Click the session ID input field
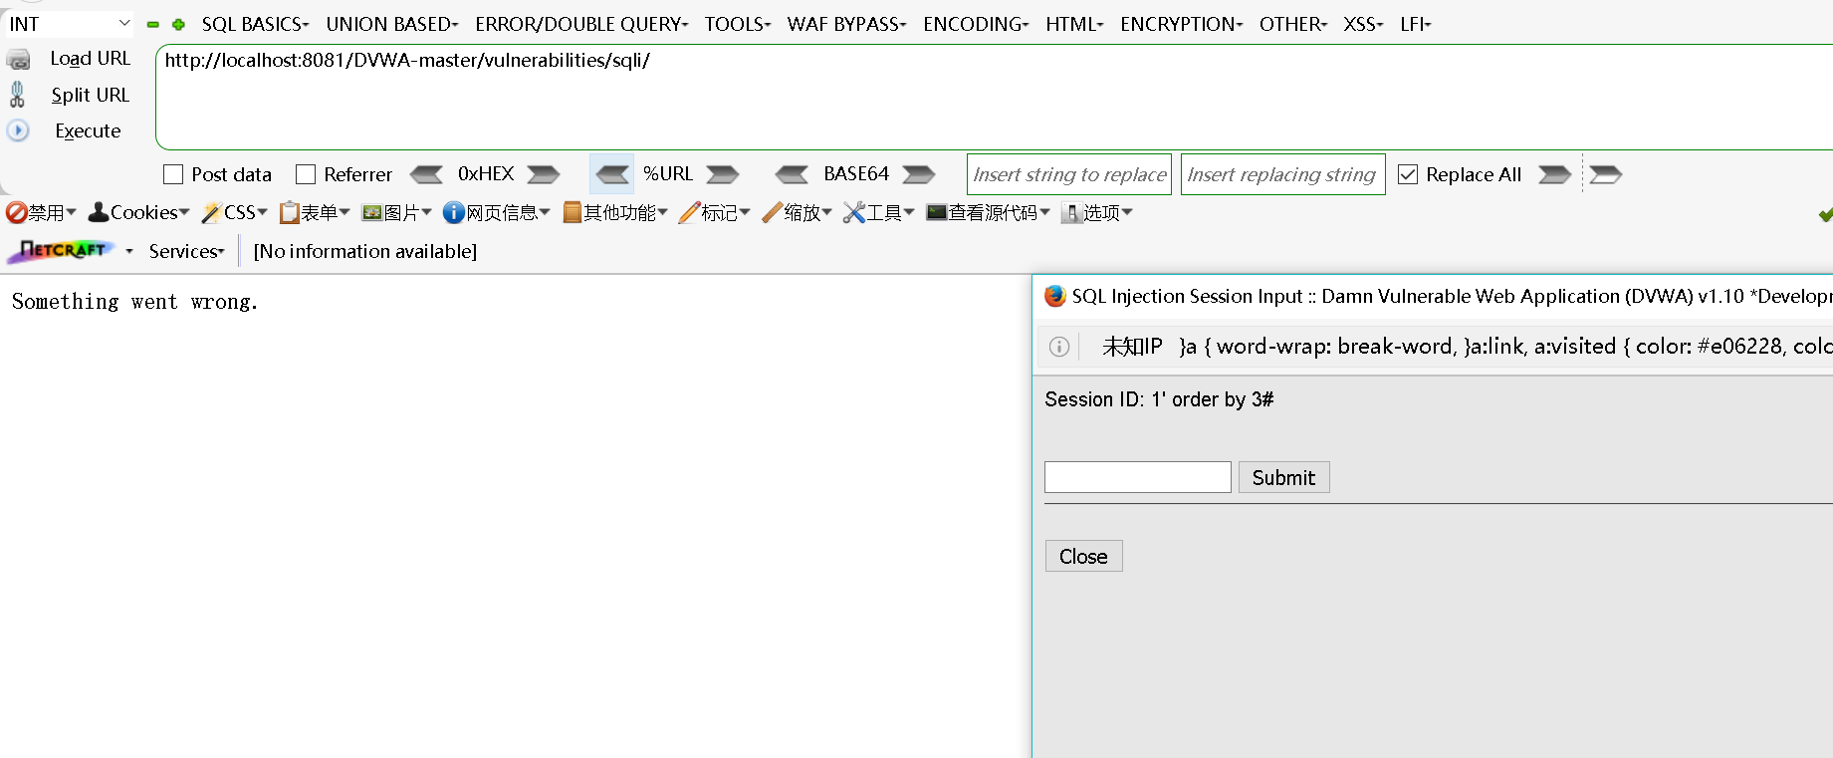 pyautogui.click(x=1138, y=477)
